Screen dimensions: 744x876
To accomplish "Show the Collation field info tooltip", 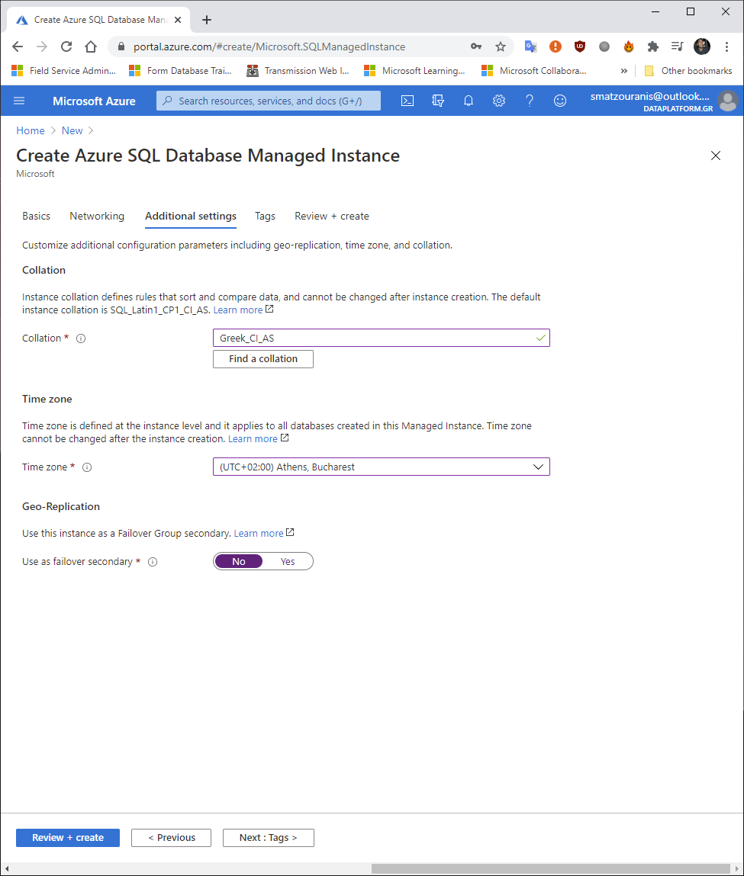I will tap(81, 338).
